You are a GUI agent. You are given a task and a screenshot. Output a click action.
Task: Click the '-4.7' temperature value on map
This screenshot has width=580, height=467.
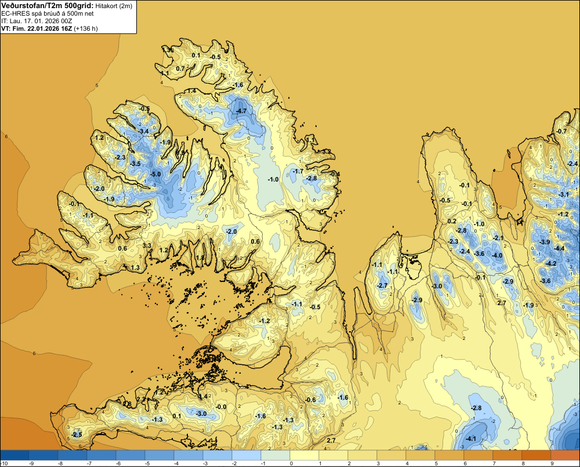pos(241,111)
